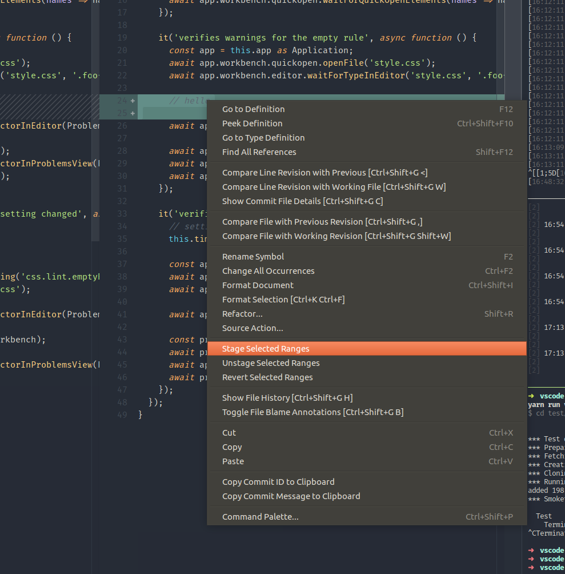The height and width of the screenshot is (574, 565).
Task: Open the "Refactor..." submenu
Action: (240, 313)
